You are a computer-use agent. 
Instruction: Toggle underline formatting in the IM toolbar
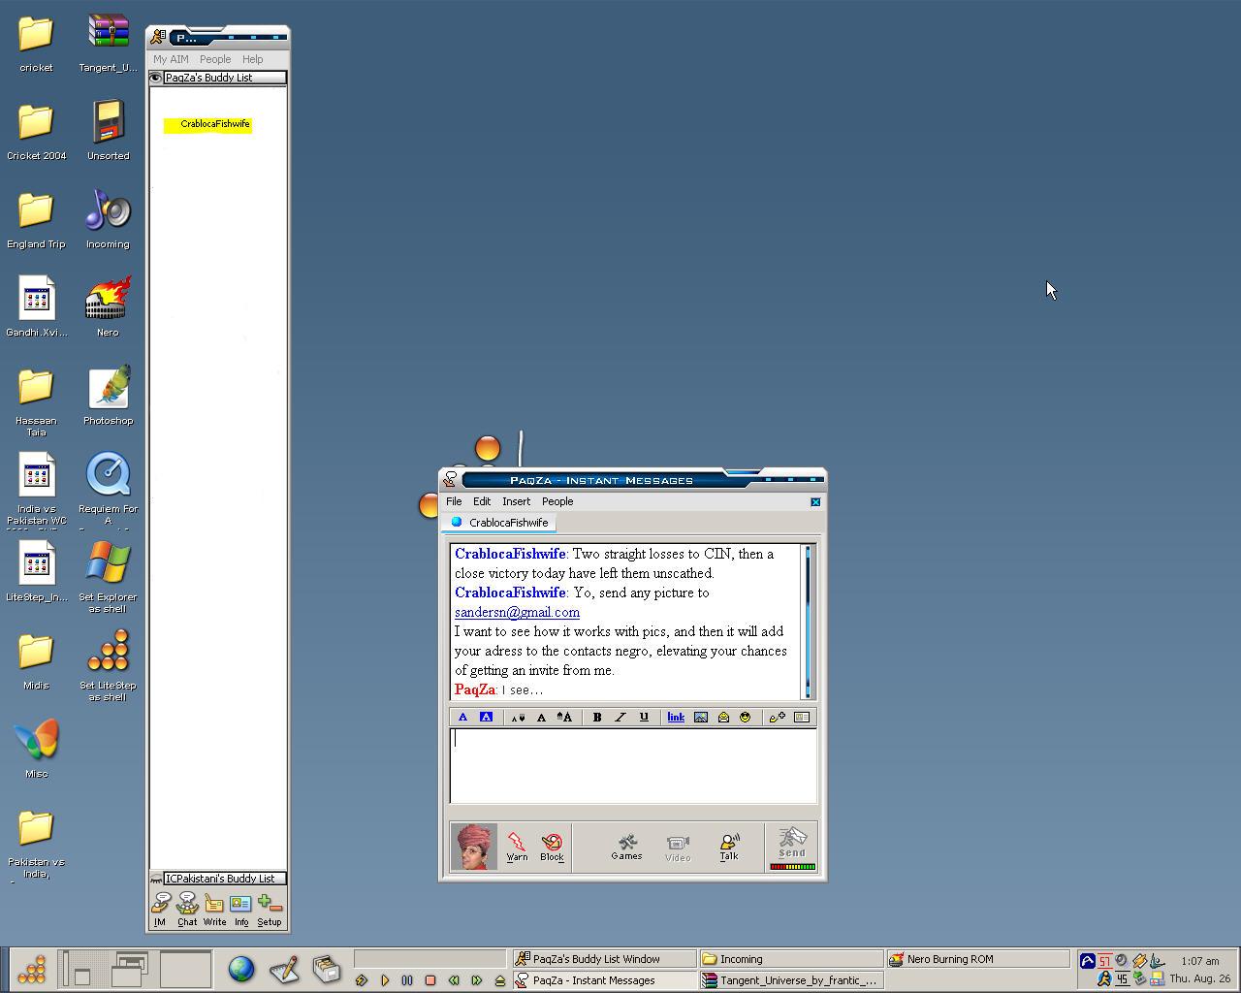click(644, 718)
